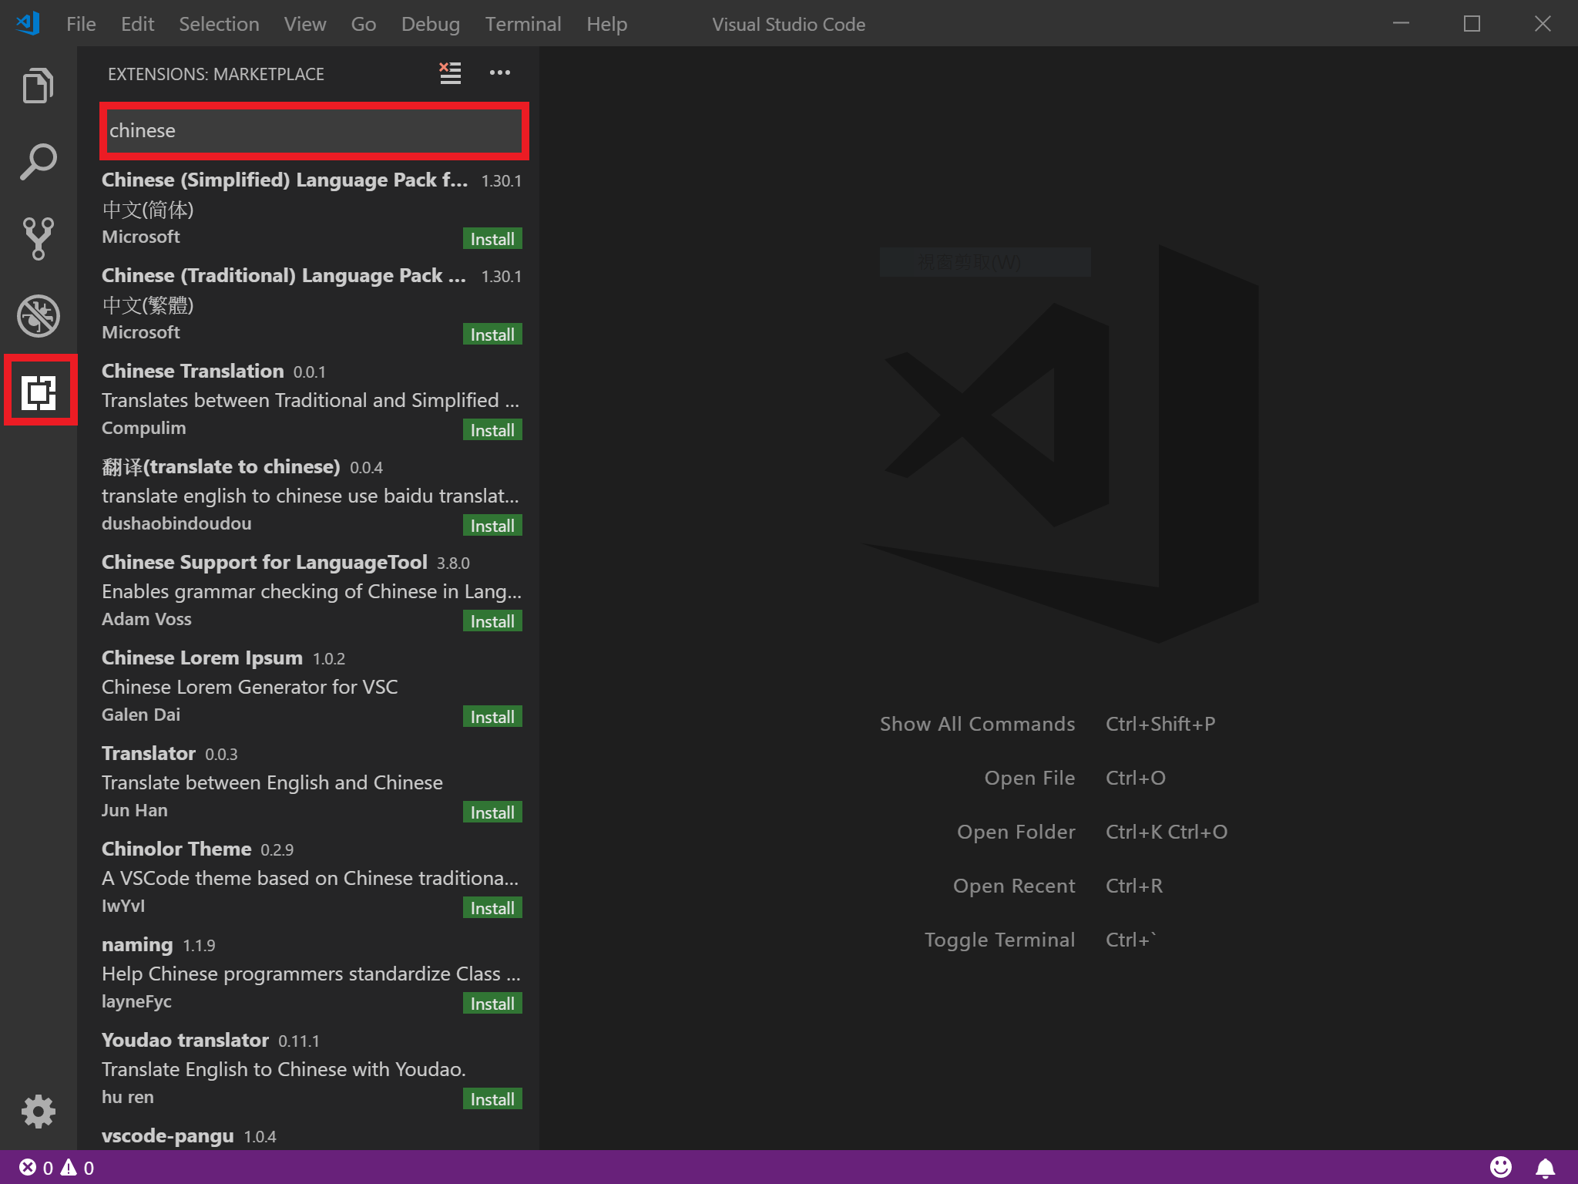Open the Explorer files icon

[x=38, y=86]
